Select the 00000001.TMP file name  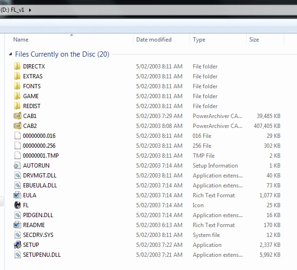41,155
